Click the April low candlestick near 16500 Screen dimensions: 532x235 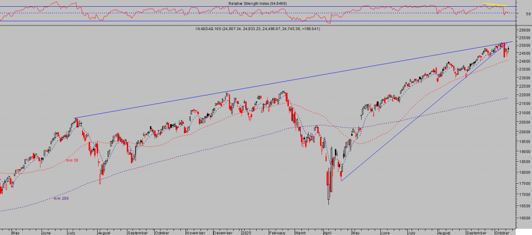point(329,202)
